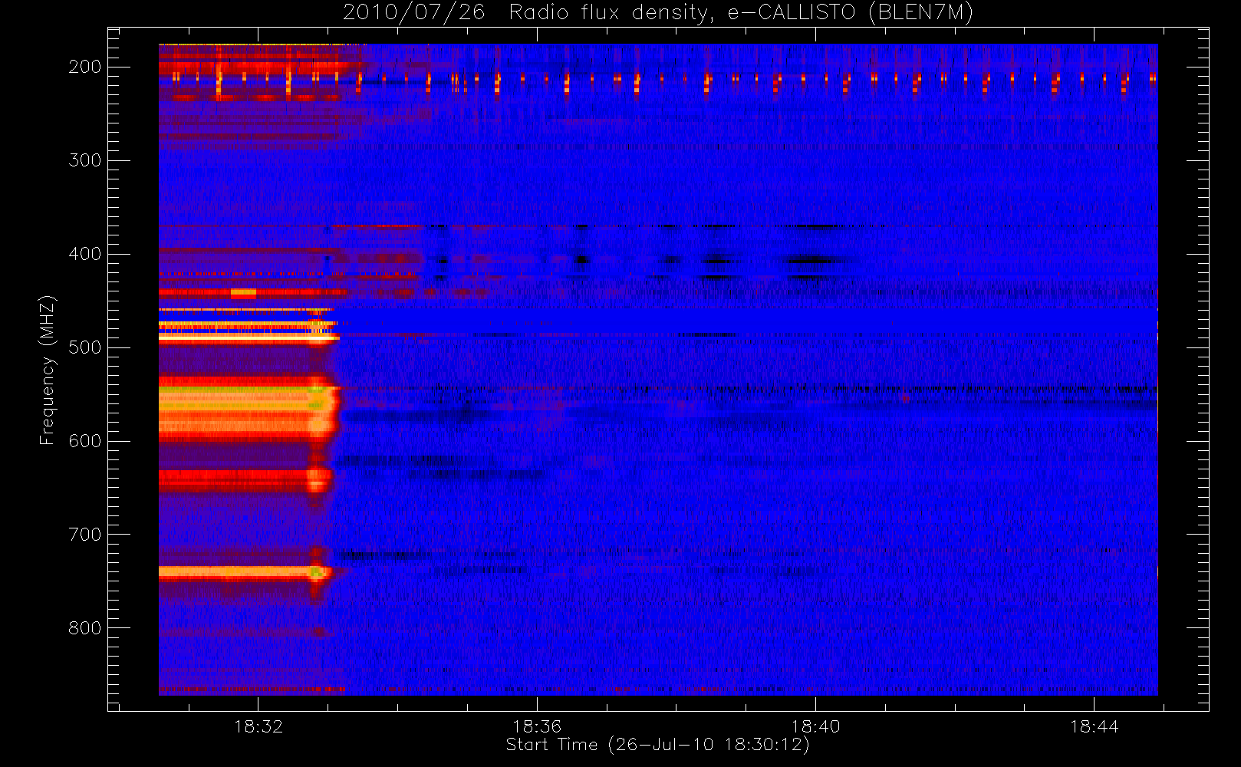The image size is (1241, 767).
Task: Click the 'Start Time (26-Jul-10 18:30:12)' label
Action: tap(657, 745)
